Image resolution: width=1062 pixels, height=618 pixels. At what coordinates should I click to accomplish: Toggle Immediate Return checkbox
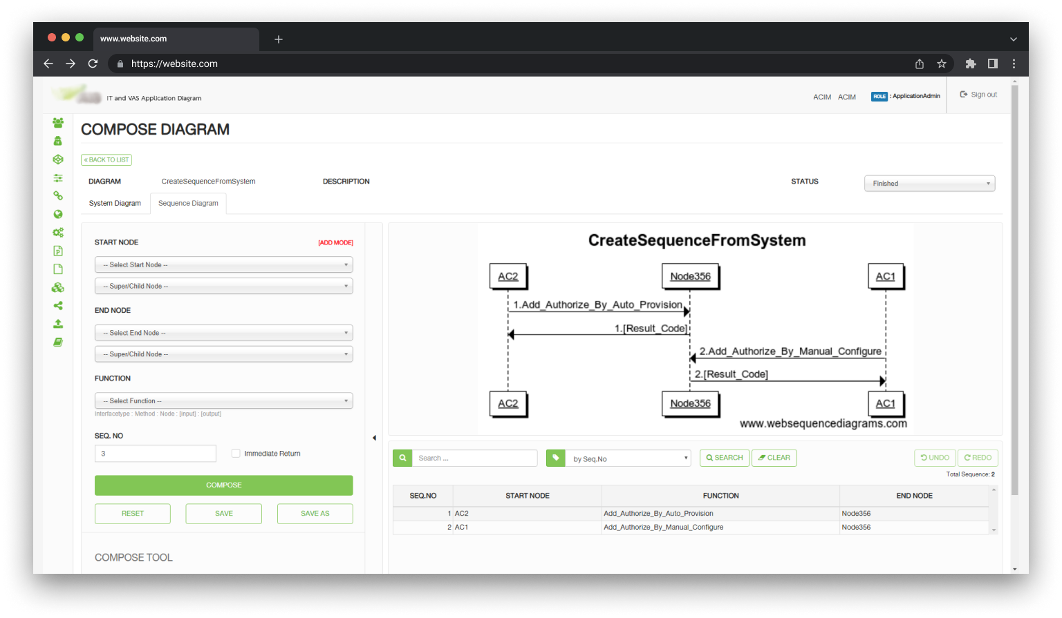coord(236,454)
